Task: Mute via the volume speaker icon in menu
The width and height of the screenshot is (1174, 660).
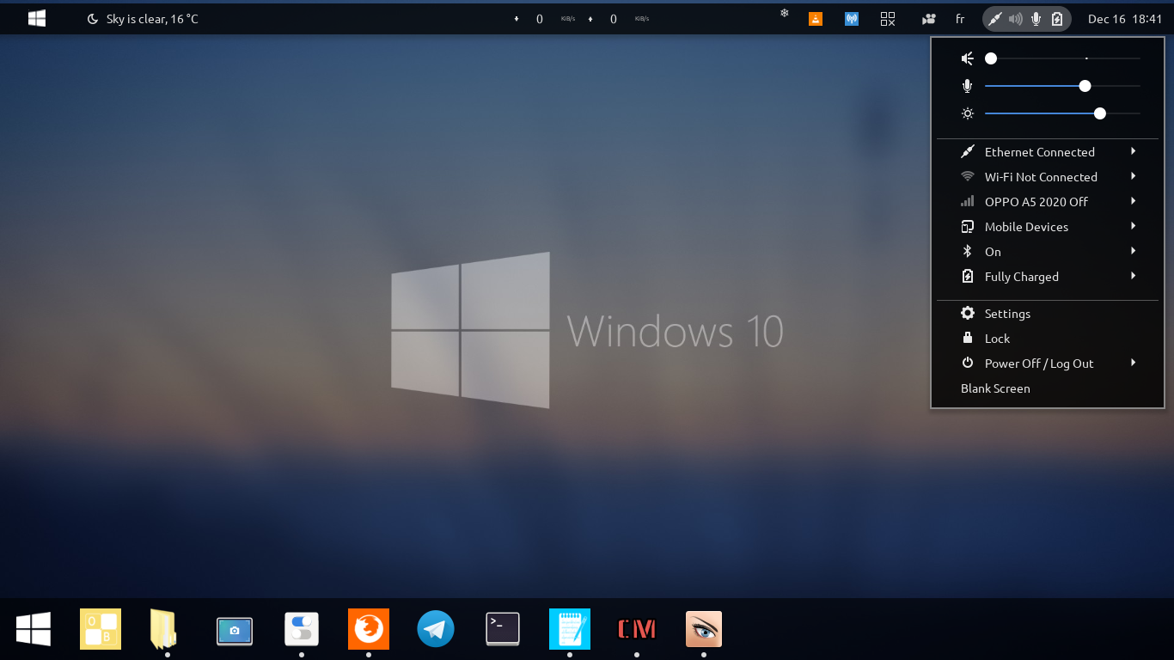Action: click(x=968, y=58)
